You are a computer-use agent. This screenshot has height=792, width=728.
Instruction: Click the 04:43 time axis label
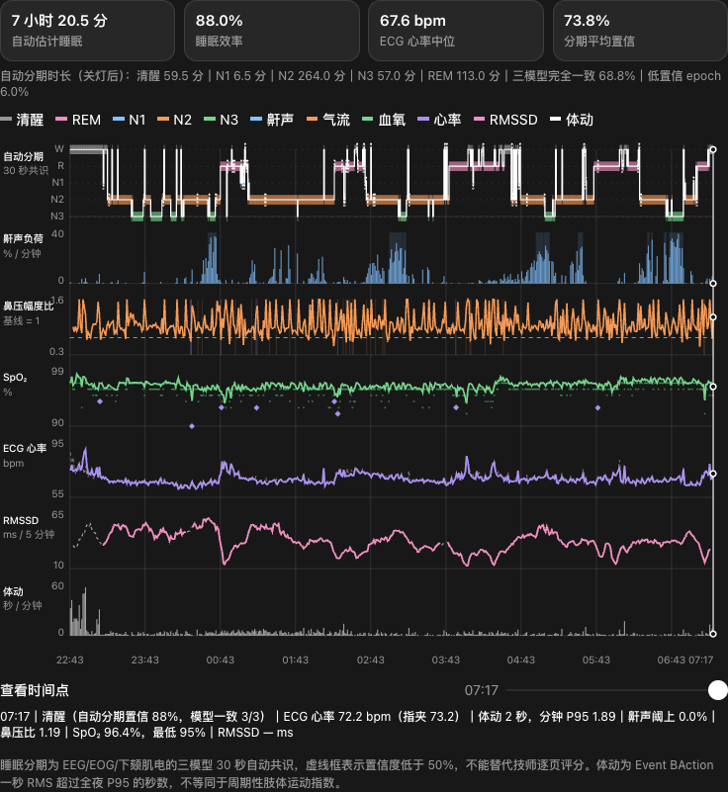[521, 660]
